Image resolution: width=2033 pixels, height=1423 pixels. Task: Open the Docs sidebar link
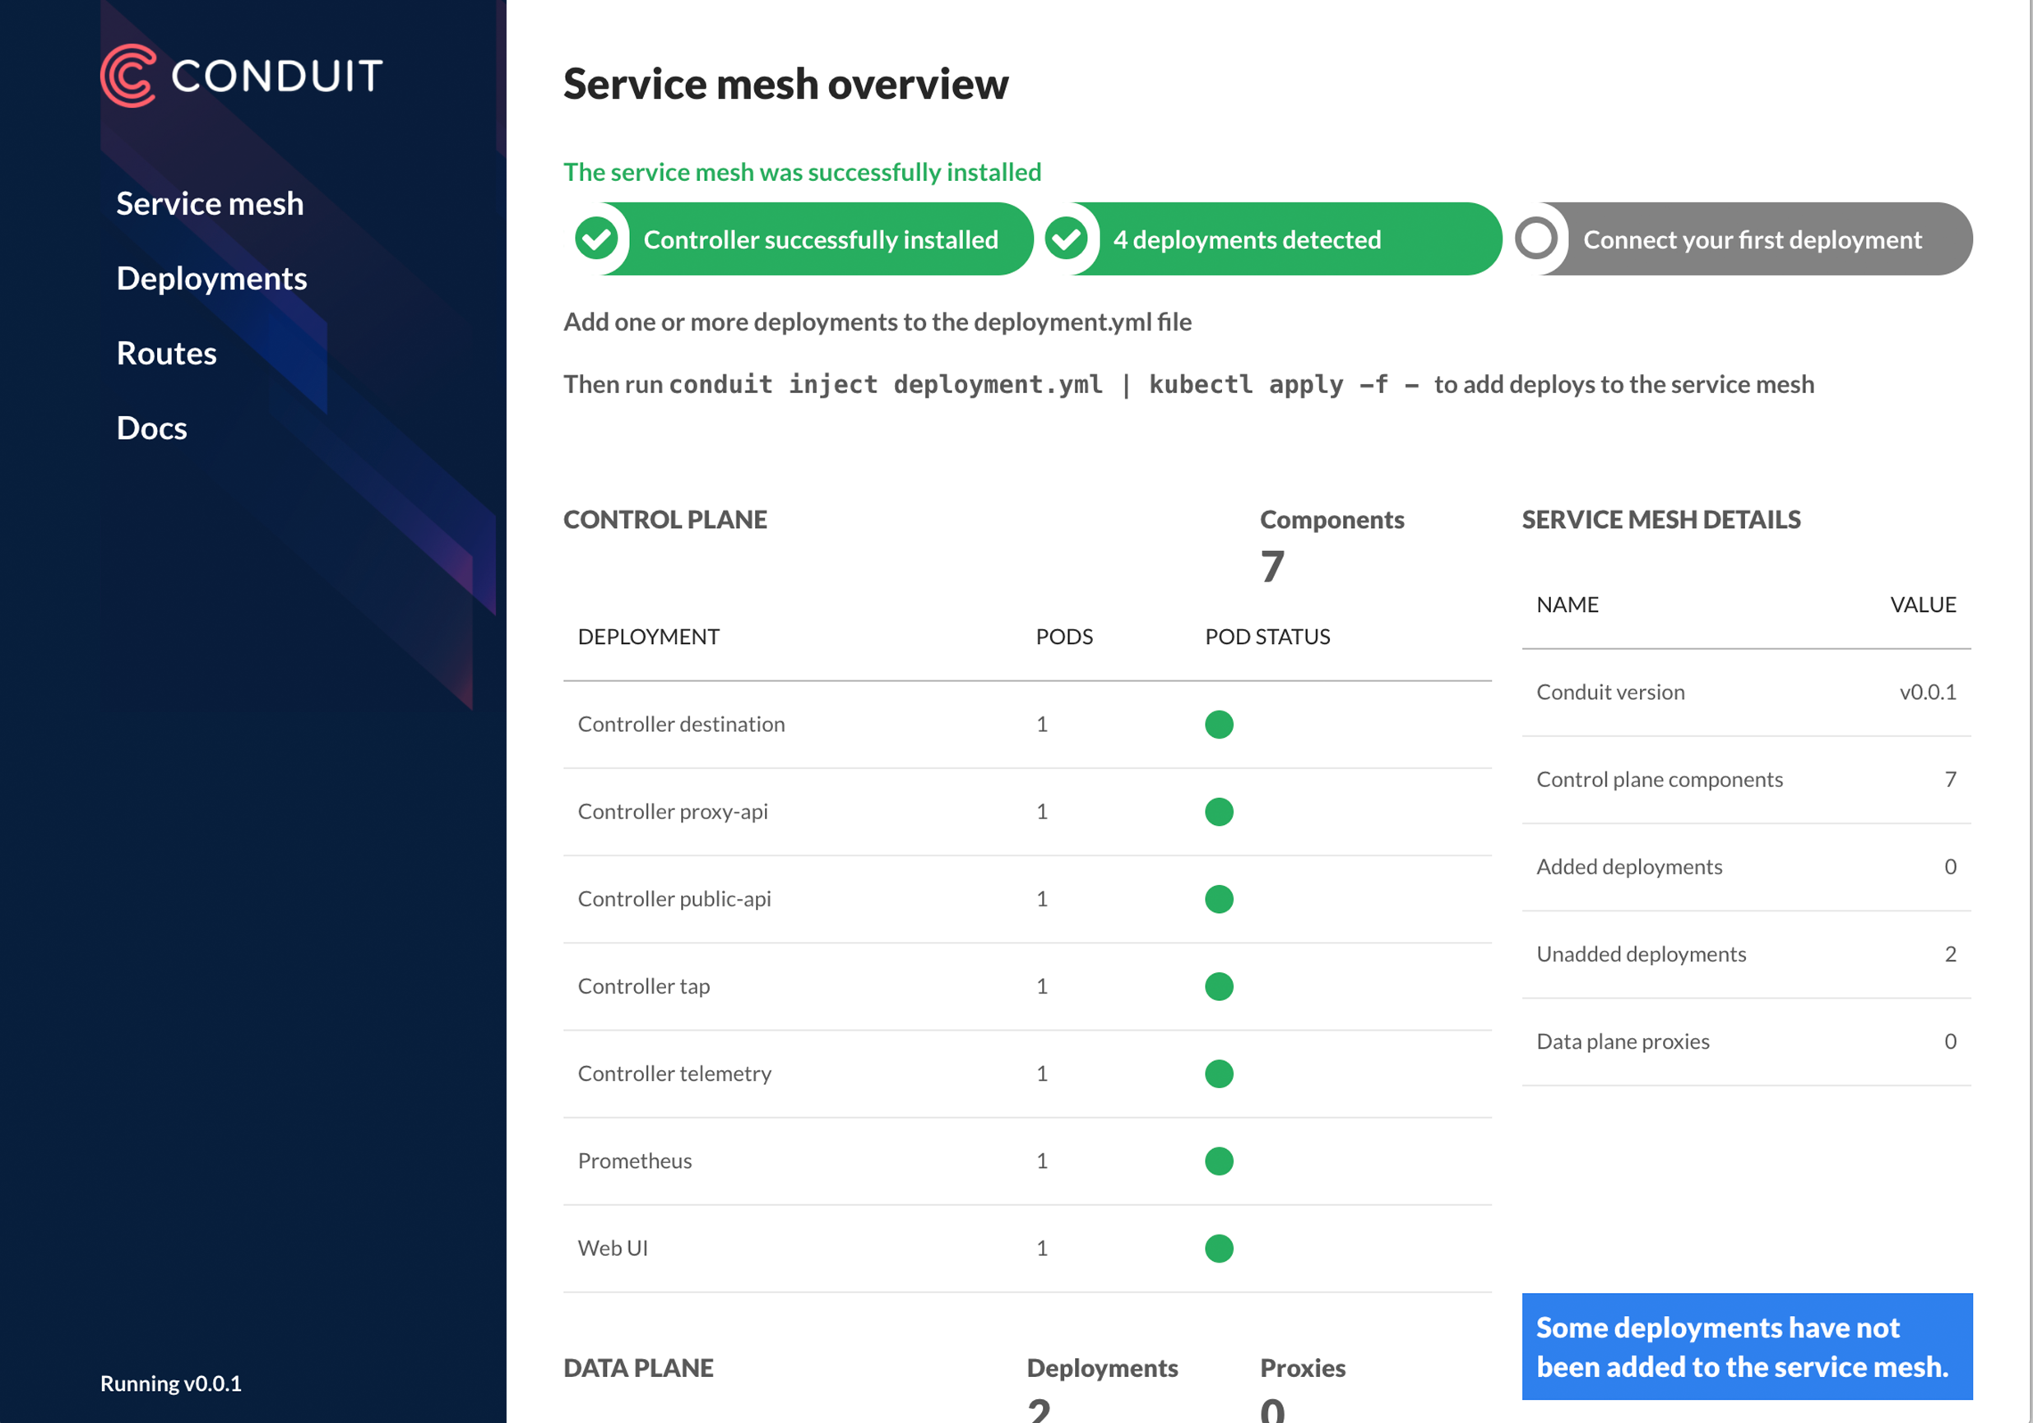[151, 429]
